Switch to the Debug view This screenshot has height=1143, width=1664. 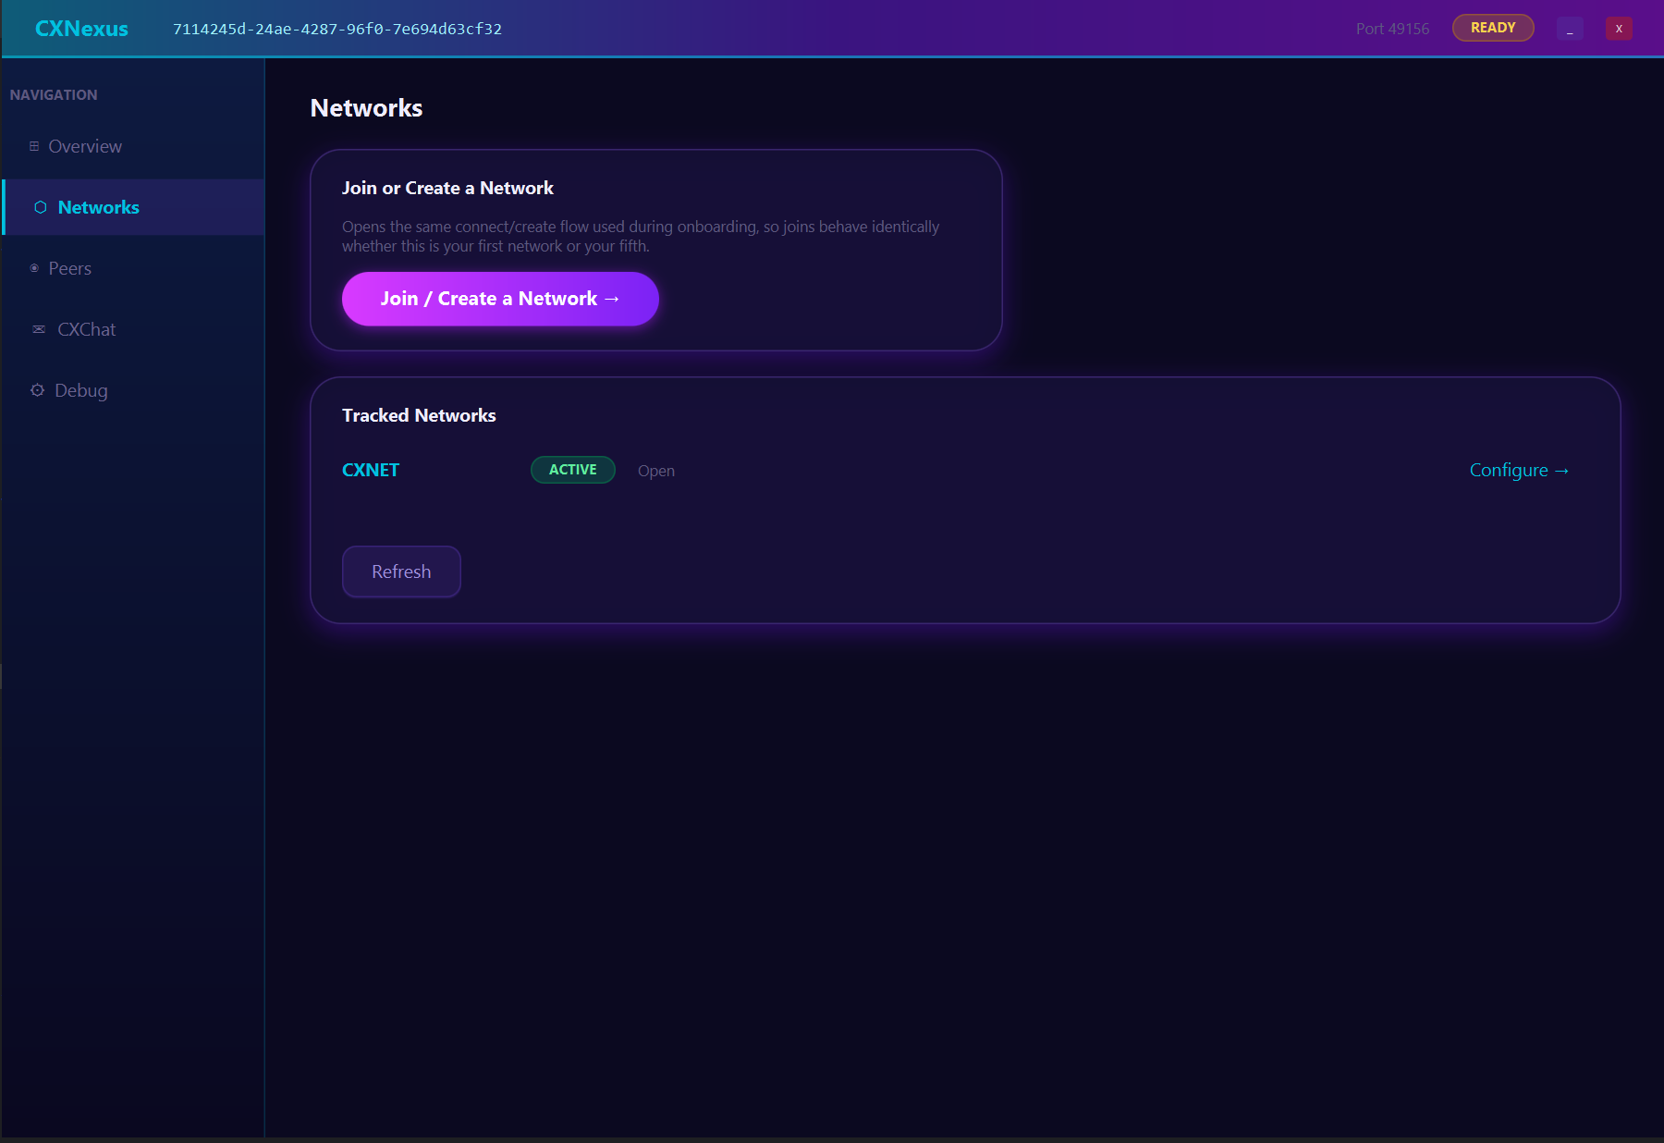click(x=133, y=390)
